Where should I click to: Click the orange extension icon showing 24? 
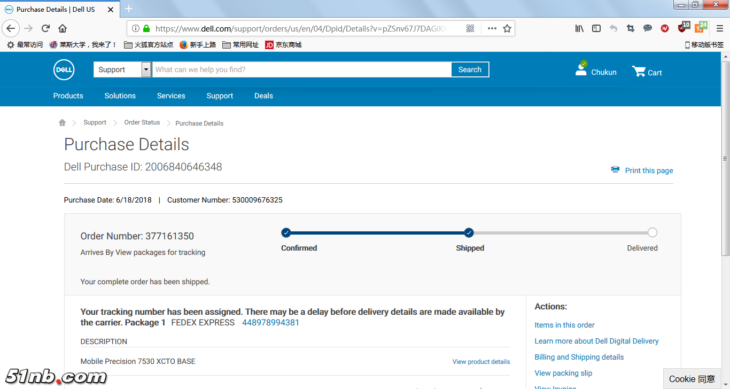click(701, 27)
